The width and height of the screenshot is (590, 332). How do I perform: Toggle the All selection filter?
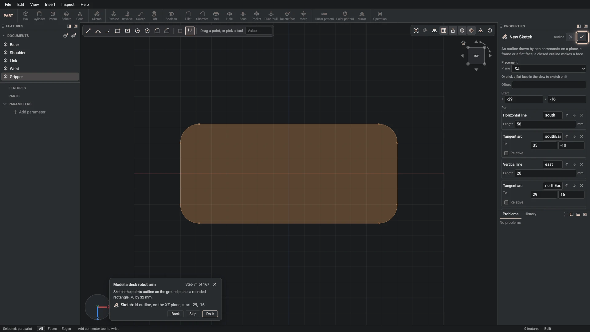[x=41, y=329]
